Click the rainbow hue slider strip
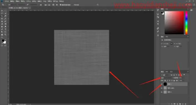Image resolution: width=196 pixels, height=105 pixels. tap(186, 23)
